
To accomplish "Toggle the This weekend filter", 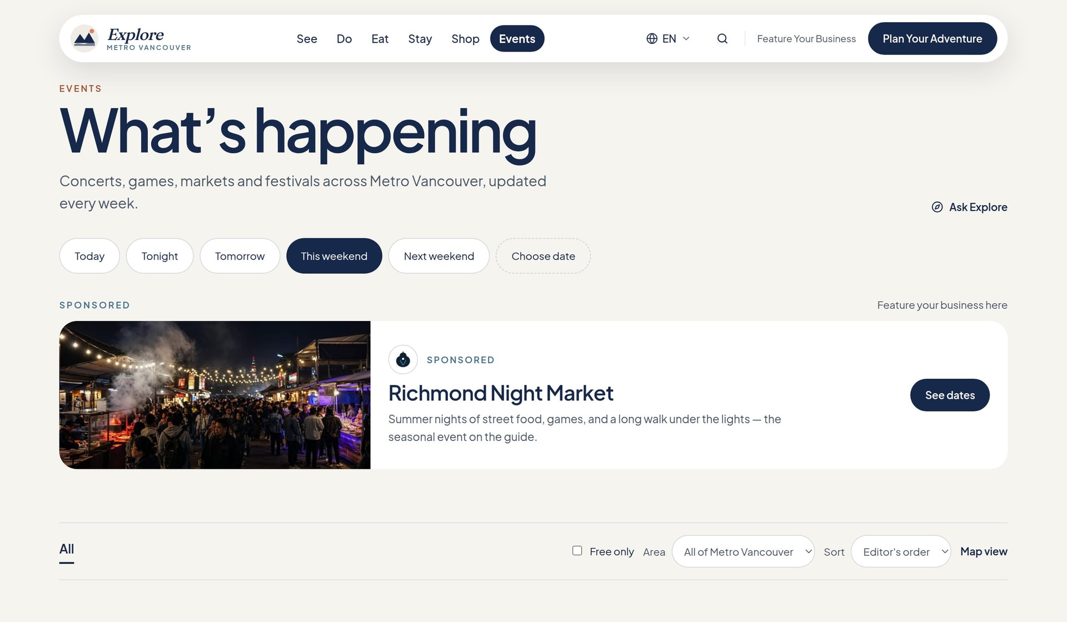I will 334,256.
